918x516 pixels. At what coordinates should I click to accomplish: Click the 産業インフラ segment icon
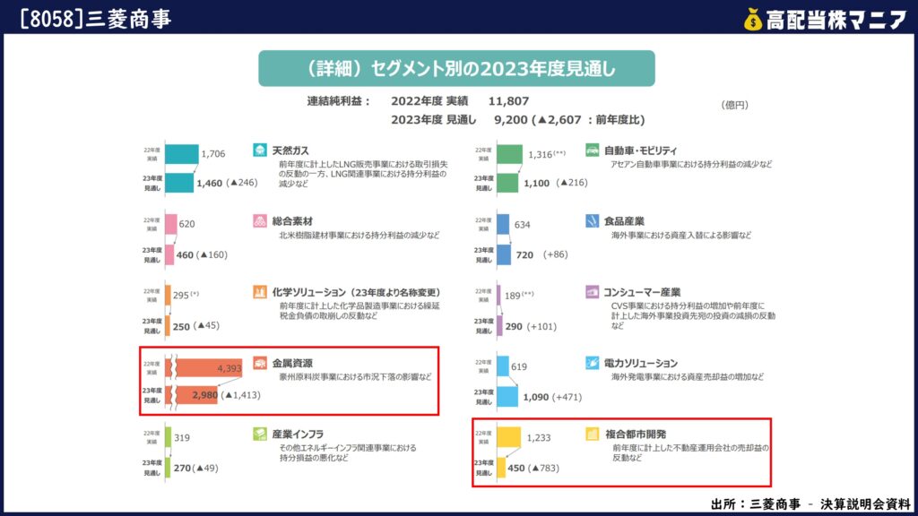pos(260,434)
